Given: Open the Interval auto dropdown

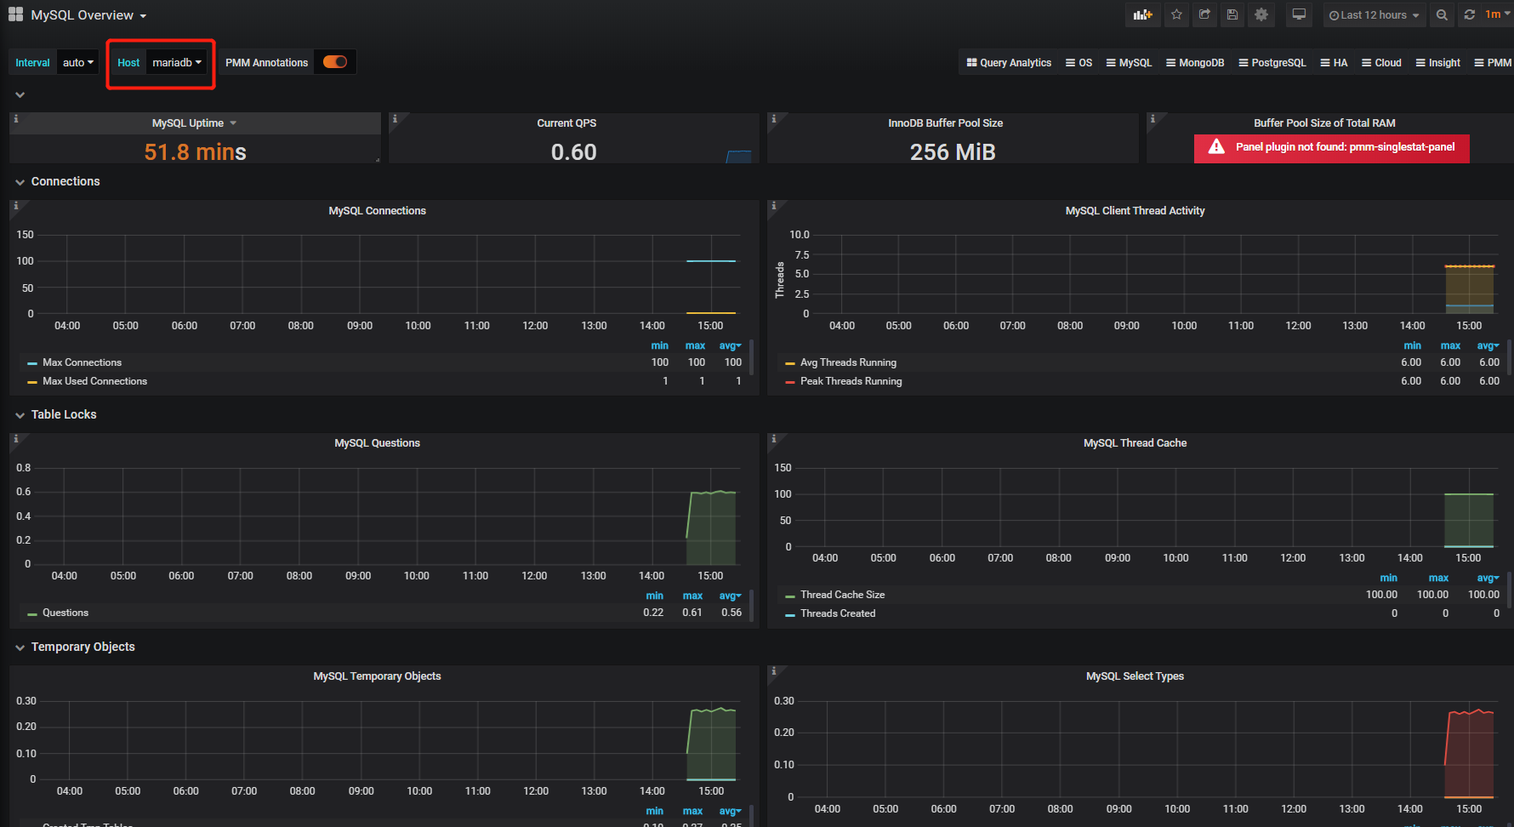Looking at the screenshot, I should 78,62.
